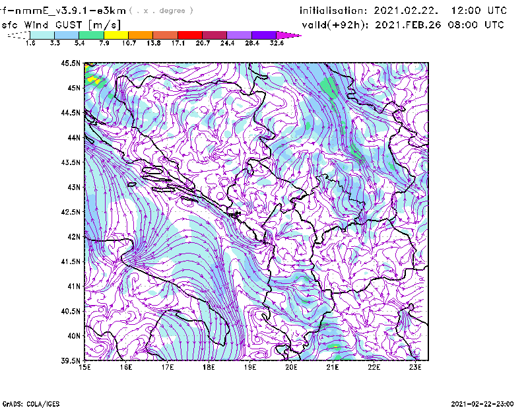Click the coral 13.8–17.1 legend swatch
Screen dimensions: 528x408
coord(166,35)
